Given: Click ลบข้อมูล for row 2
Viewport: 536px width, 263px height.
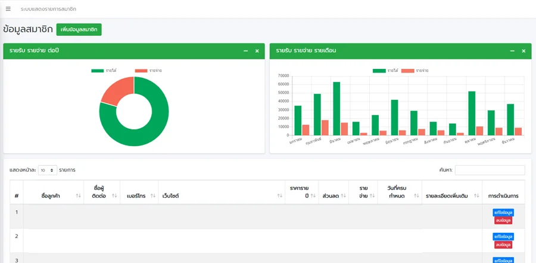Looking at the screenshot, I should tap(503, 245).
